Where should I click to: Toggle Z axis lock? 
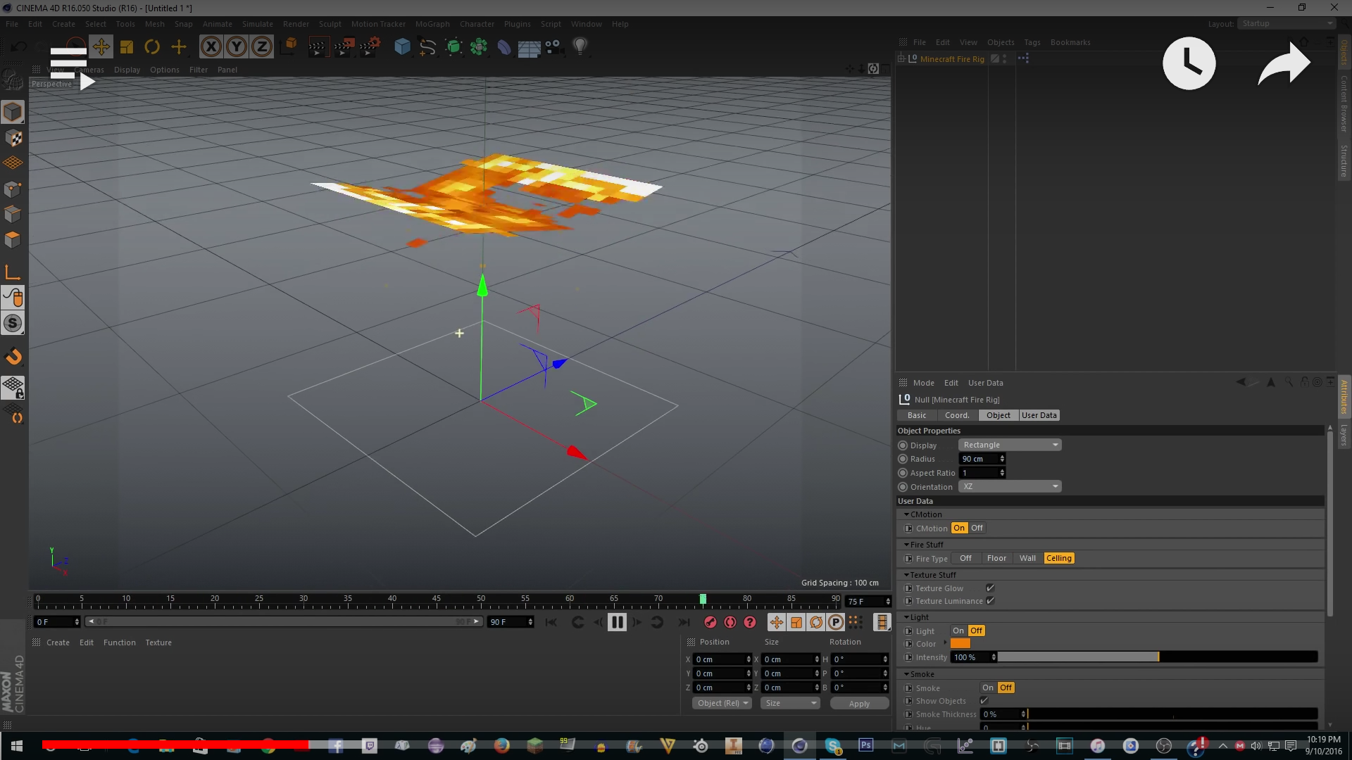click(262, 47)
